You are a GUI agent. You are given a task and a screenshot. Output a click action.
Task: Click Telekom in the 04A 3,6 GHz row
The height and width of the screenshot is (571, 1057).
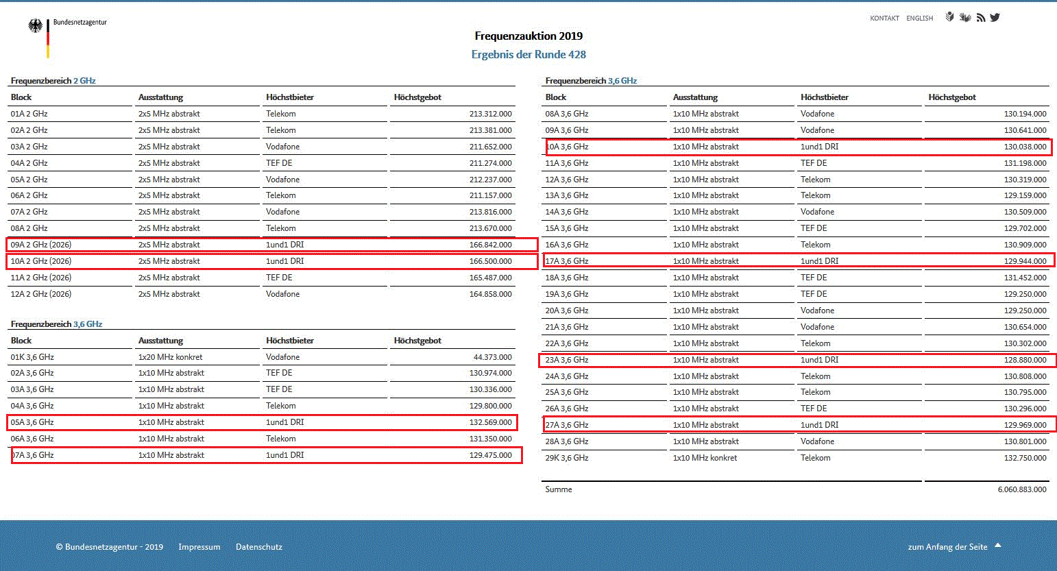pyautogui.click(x=281, y=406)
